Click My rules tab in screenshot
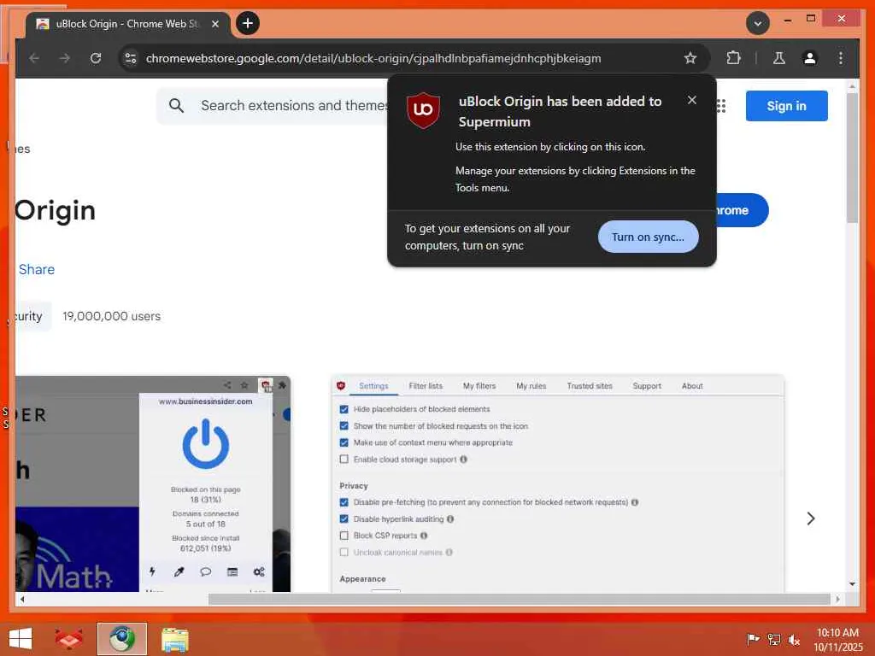Viewport: 875px width, 656px height. 531,386
